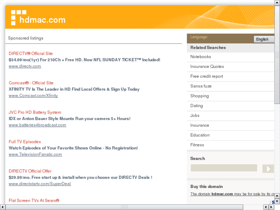Image resolution: width=280 pixels, height=210 pixels.
Task: Visit www.batteries4broadcast.com link
Action: point(37,125)
